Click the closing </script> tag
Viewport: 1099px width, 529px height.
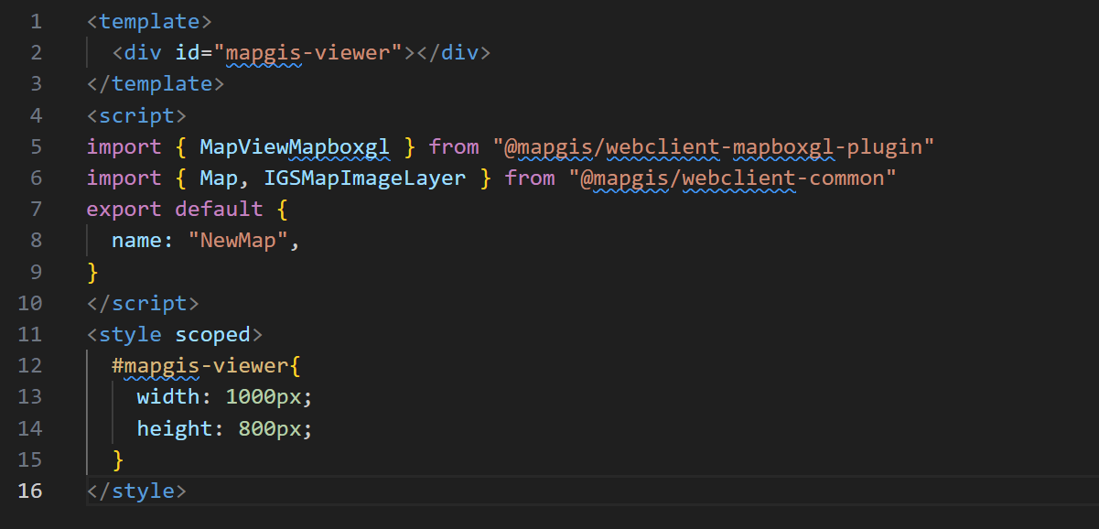143,303
